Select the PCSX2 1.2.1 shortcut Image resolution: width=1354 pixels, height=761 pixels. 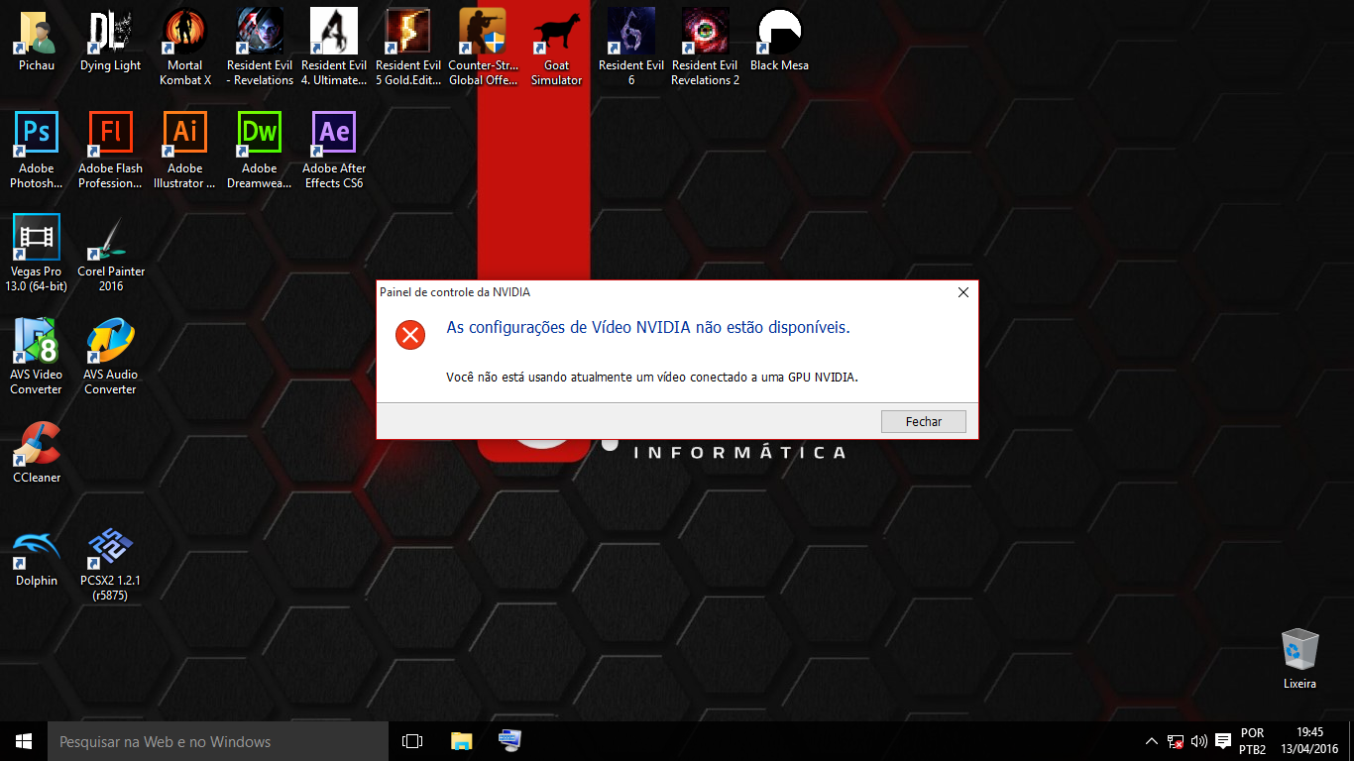click(x=111, y=563)
